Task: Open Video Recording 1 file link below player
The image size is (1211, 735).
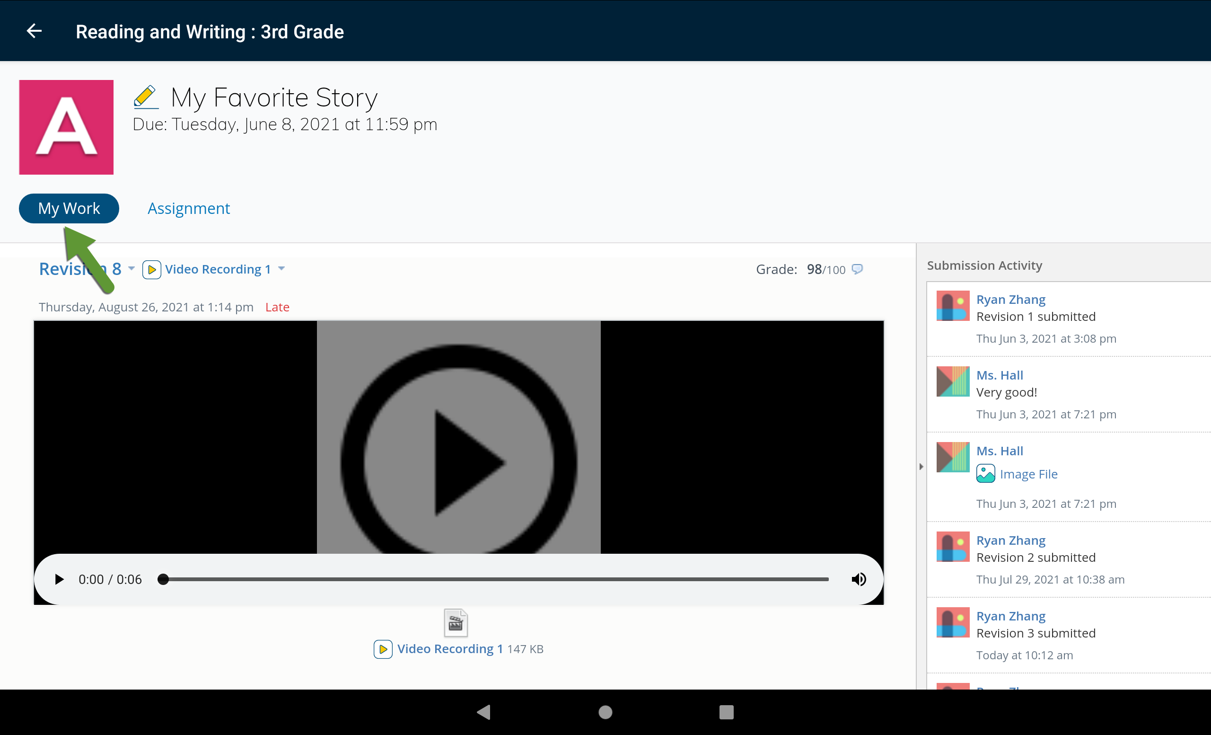Action: point(449,648)
